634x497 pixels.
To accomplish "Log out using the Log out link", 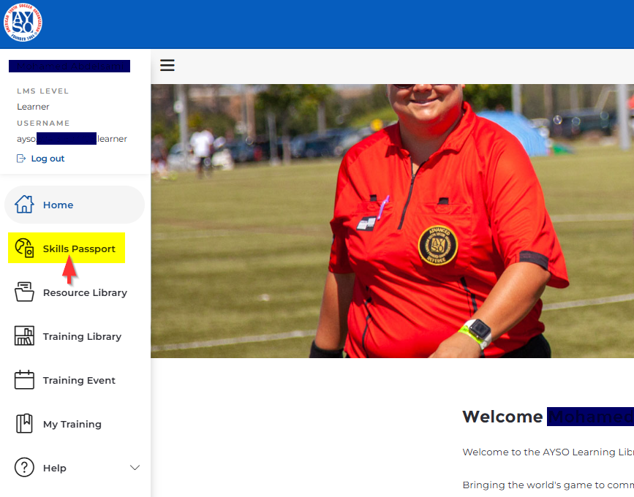I will tap(48, 159).
